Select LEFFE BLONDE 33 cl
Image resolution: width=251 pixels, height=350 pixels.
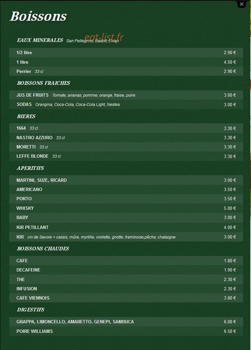click(126, 156)
